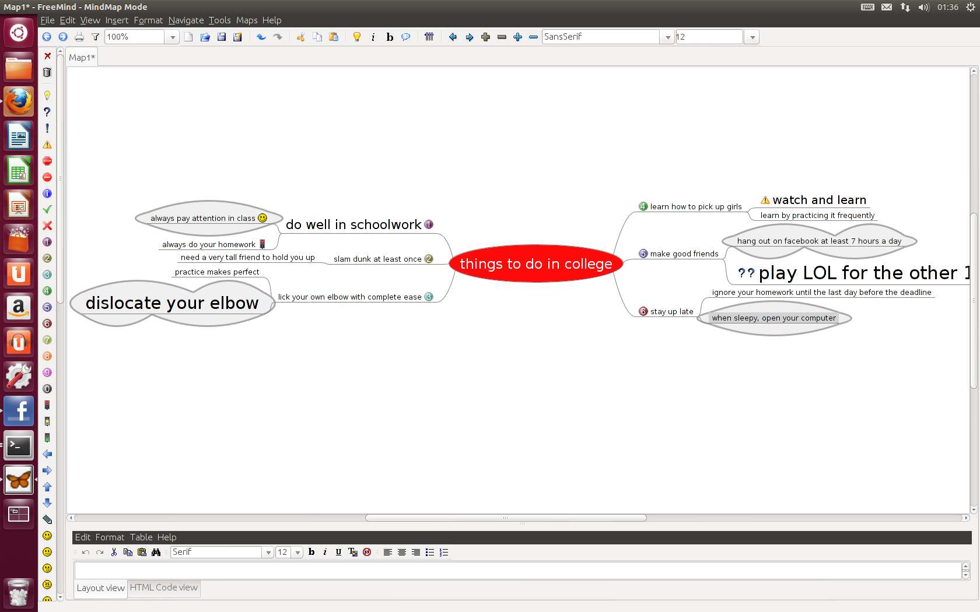The height and width of the screenshot is (612, 980).
Task: Select the 'things to do in college' root node
Action: coord(535,263)
